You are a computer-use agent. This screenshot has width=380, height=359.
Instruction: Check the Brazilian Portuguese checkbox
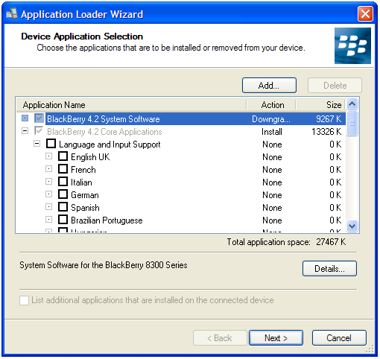pos(63,220)
